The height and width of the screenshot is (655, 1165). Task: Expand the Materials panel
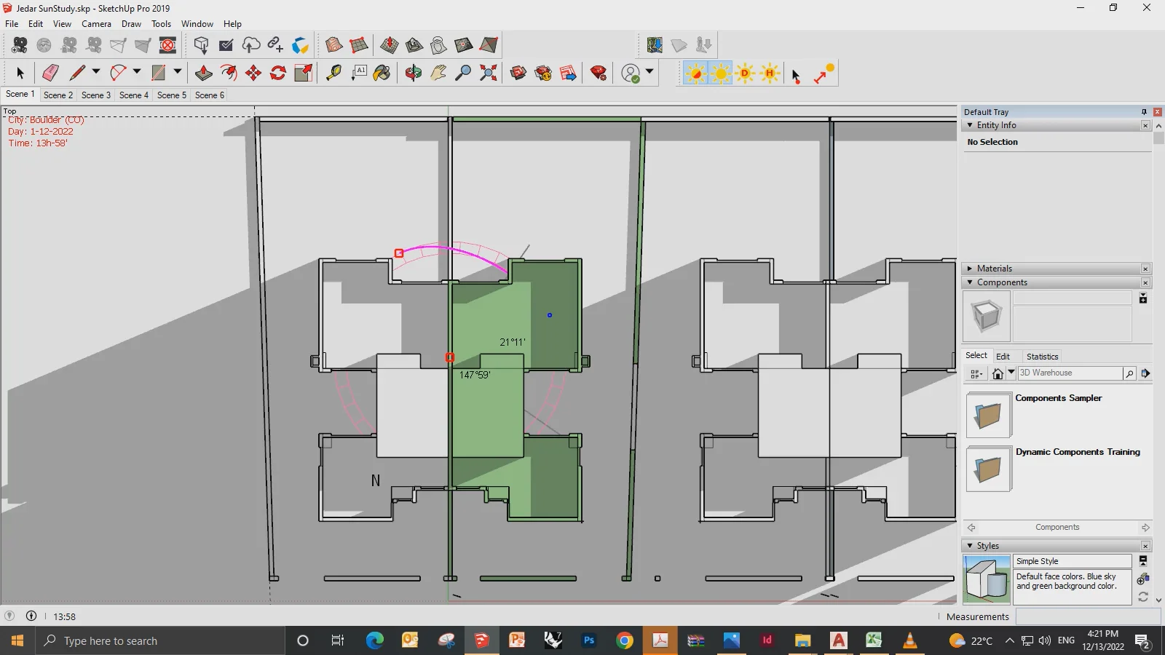pyautogui.click(x=970, y=269)
